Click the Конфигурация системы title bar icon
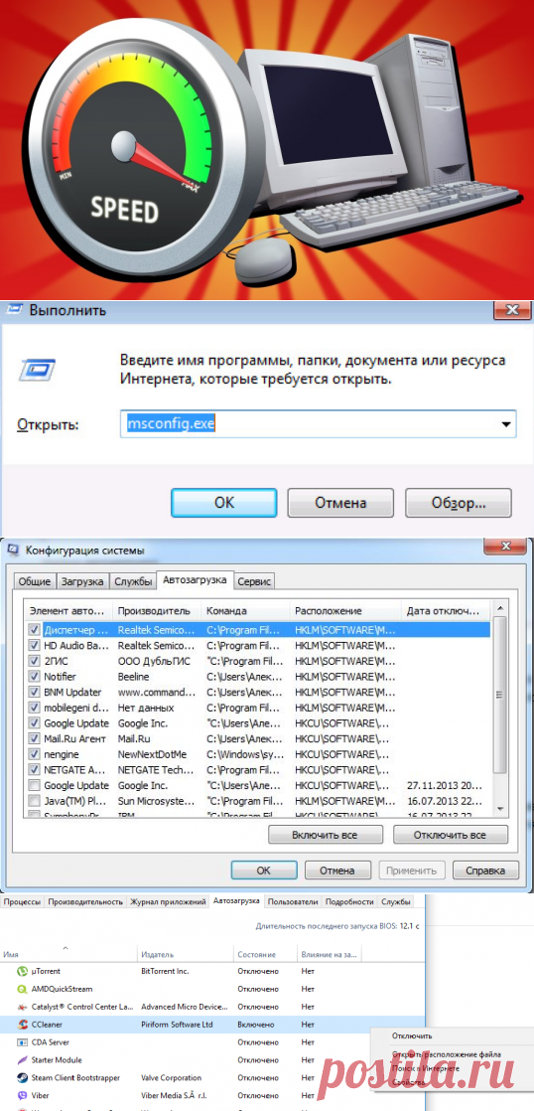Image resolution: width=534 pixels, height=1111 pixels. 14,550
